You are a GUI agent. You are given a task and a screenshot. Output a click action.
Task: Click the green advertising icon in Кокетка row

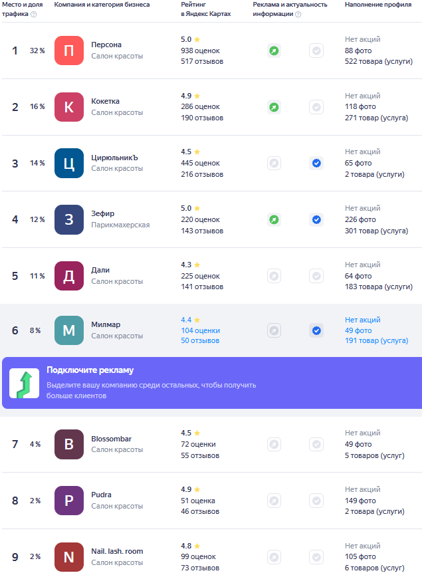[x=274, y=107]
